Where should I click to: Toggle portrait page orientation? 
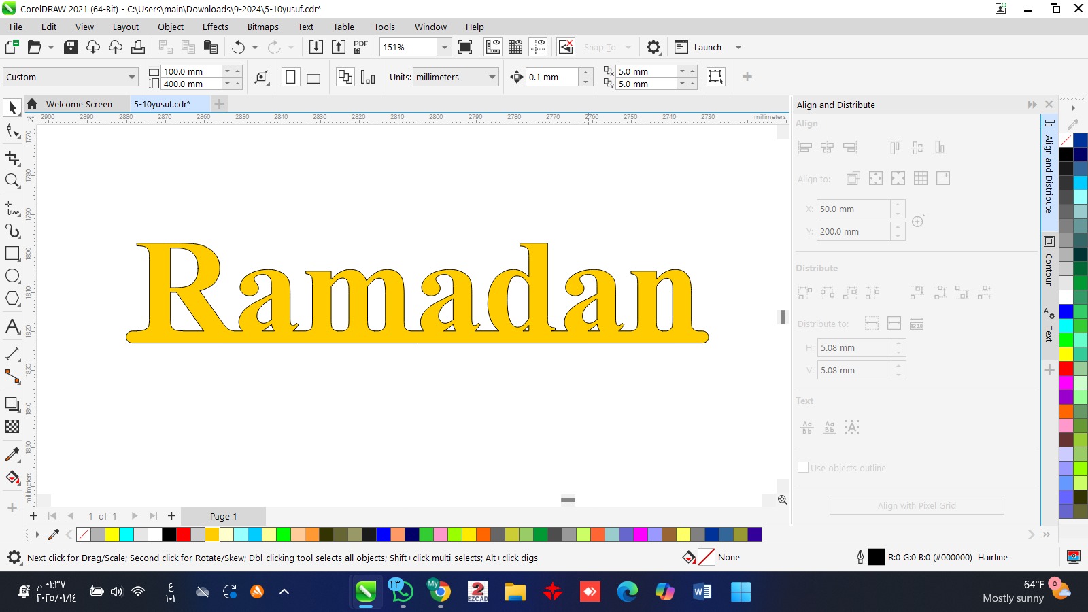(x=290, y=77)
